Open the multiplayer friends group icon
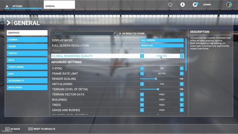The image size is (238, 134). [x=170, y=4]
